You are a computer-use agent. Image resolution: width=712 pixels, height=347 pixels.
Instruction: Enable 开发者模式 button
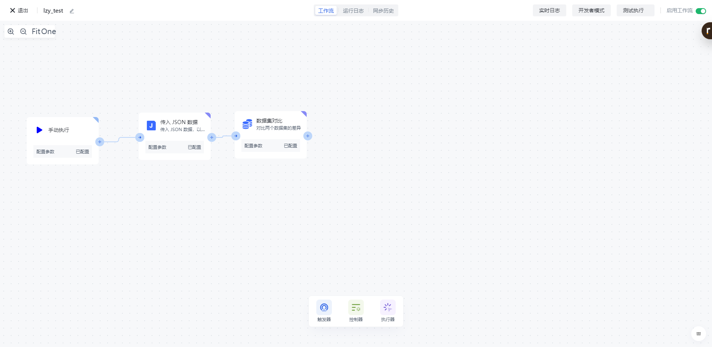coord(591,10)
